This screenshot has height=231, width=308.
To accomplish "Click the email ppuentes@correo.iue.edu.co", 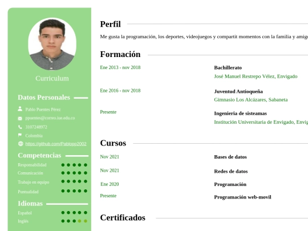I will [x=50, y=118].
